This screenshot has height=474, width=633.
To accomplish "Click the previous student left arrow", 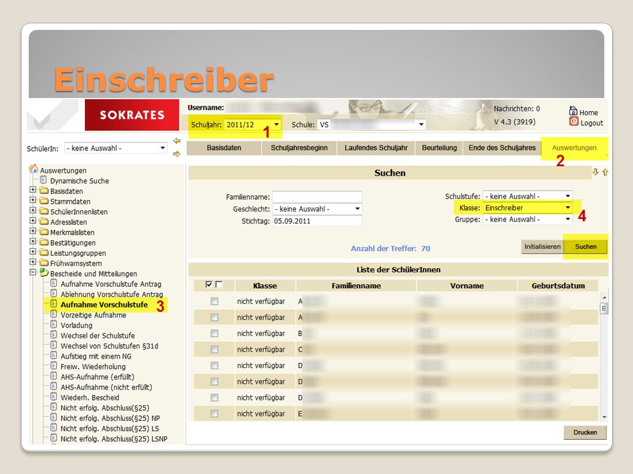I will (177, 141).
